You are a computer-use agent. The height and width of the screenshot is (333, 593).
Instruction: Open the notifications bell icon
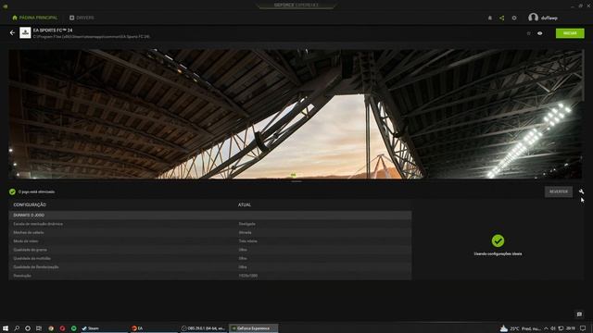(490, 18)
